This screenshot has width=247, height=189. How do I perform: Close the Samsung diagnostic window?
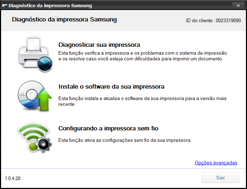pyautogui.click(x=238, y=5)
